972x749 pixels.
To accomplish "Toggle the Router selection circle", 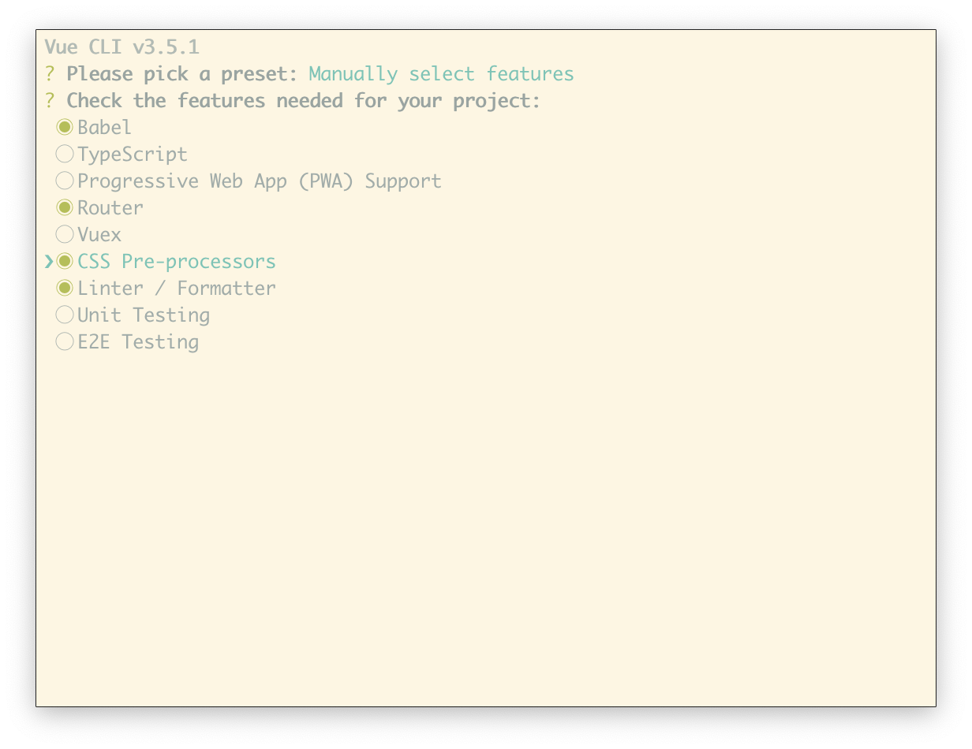I will click(x=65, y=207).
